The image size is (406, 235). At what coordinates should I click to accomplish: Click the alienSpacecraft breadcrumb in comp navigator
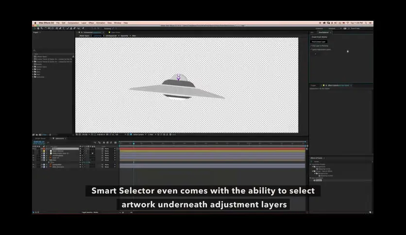click(x=111, y=36)
